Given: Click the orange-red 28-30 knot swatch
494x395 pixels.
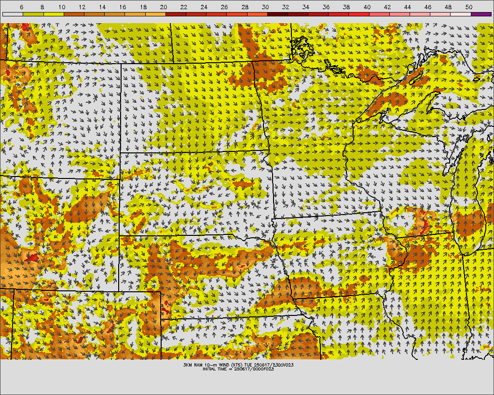Looking at the screenshot, I should (x=258, y=14).
